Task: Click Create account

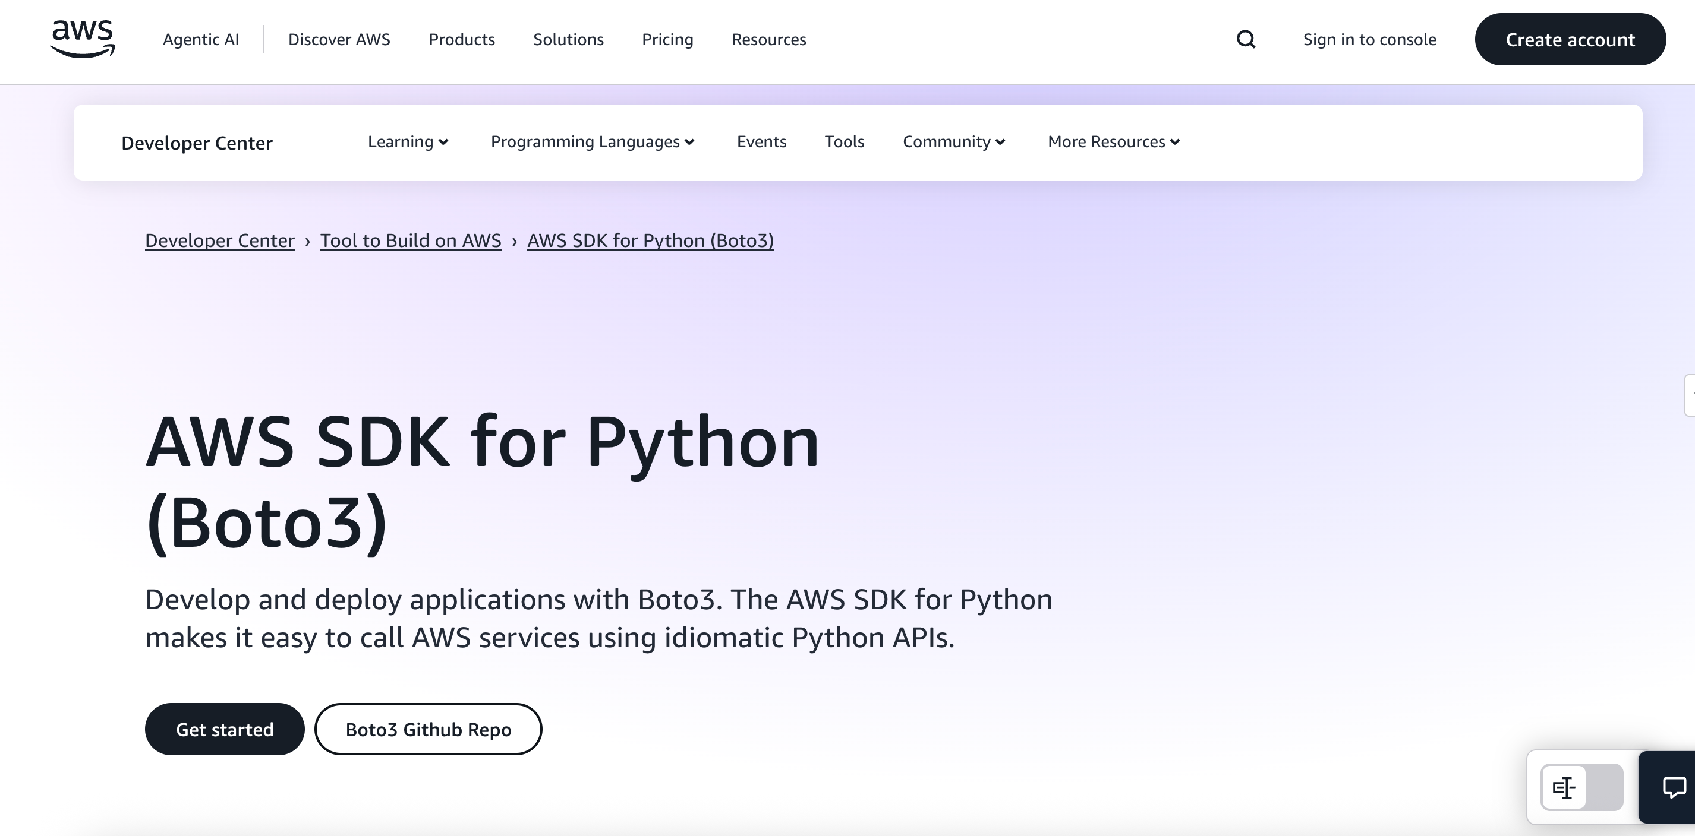Action: pos(1570,39)
